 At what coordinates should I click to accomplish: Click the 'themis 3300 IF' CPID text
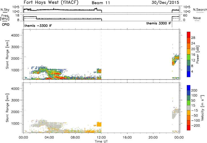tap(159, 23)
